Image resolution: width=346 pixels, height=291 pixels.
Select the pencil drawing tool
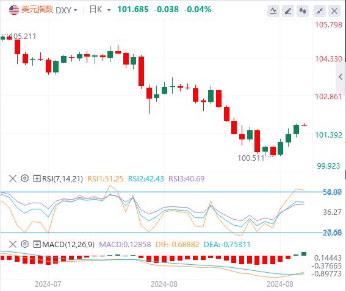[288, 10]
